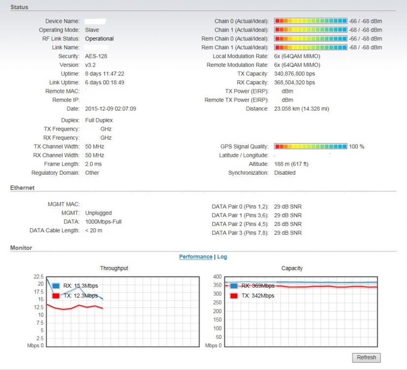Click the red TX swatch in Throughput legend
This screenshot has height=370, width=407.
[x=56, y=296]
